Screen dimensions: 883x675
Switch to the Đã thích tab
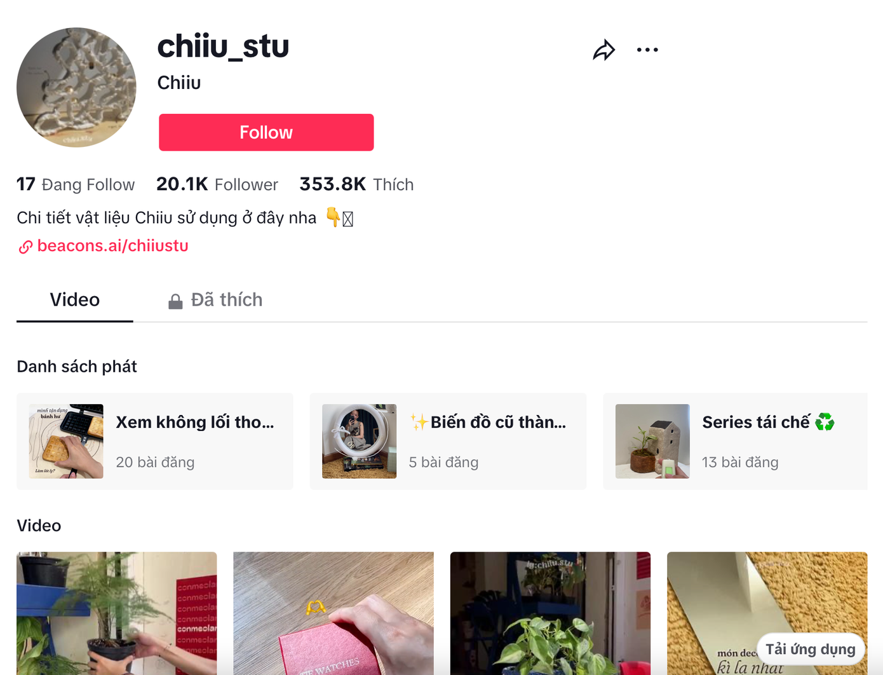(215, 300)
